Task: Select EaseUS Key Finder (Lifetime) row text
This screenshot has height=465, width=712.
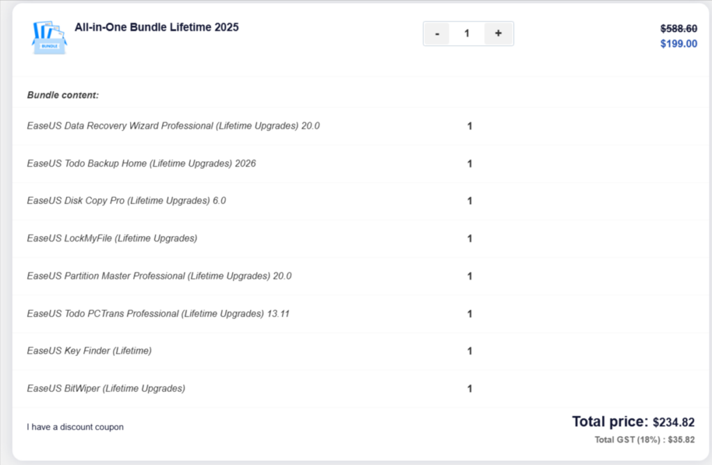Action: 89,350
